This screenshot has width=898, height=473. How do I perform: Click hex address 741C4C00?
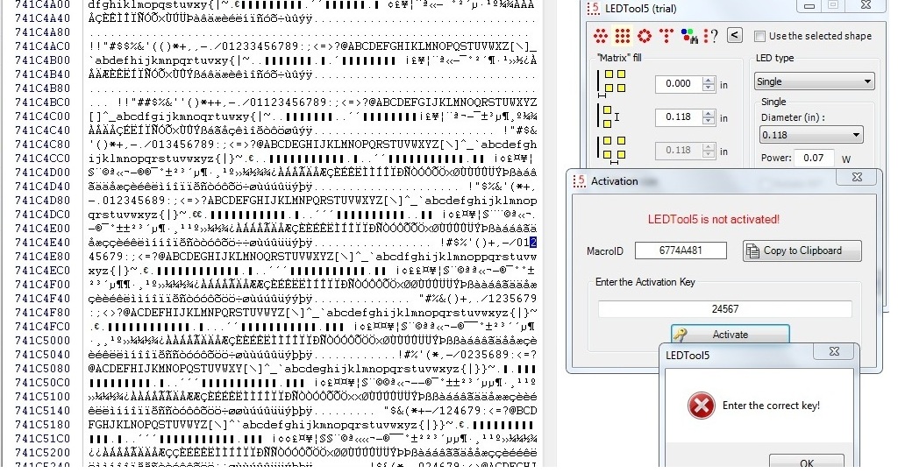pyautogui.click(x=43, y=116)
